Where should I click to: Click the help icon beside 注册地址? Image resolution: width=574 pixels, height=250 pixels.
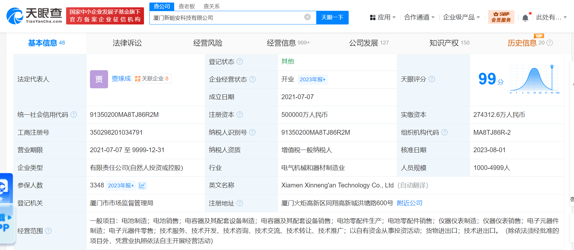240,203
